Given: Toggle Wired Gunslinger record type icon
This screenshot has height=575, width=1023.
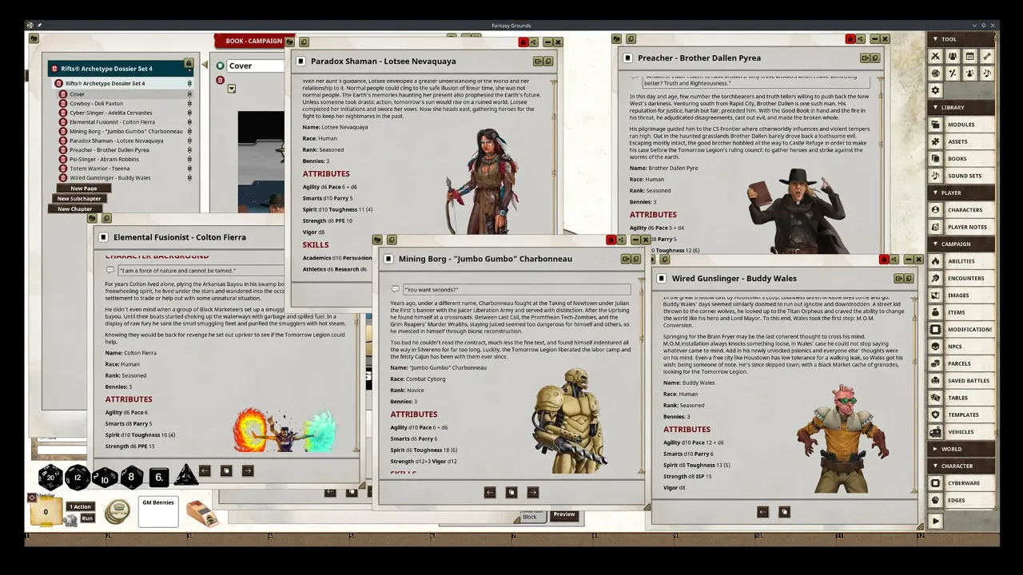Looking at the screenshot, I should coord(662,279).
